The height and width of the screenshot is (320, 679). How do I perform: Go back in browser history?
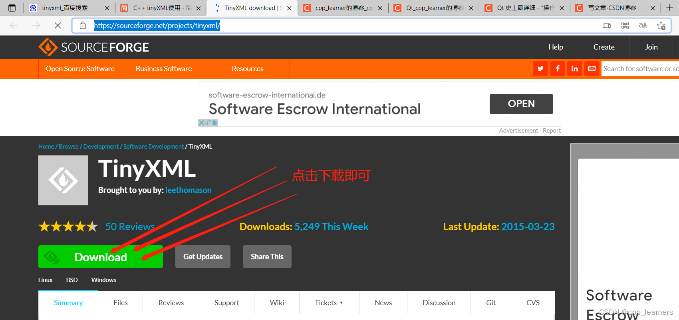(14, 26)
